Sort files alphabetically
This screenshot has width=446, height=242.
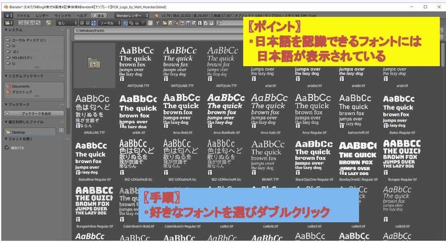pyautogui.click(x=125, y=23)
